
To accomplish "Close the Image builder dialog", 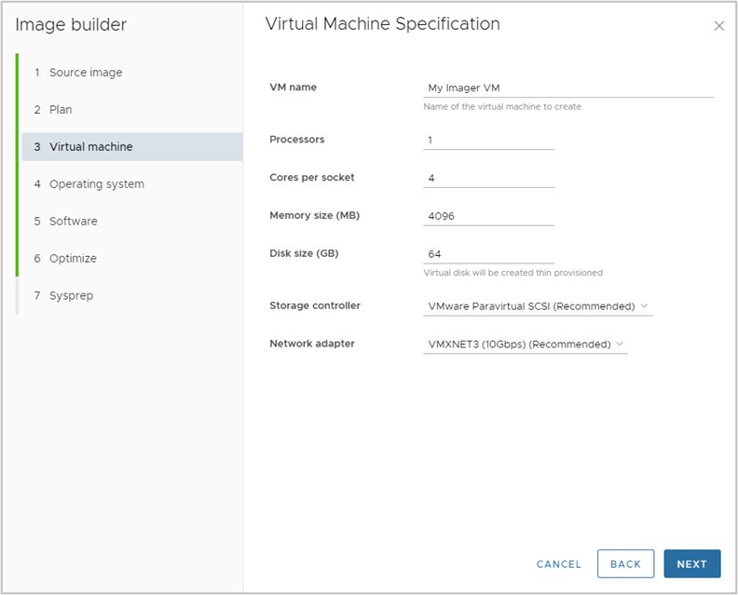I will pyautogui.click(x=718, y=26).
